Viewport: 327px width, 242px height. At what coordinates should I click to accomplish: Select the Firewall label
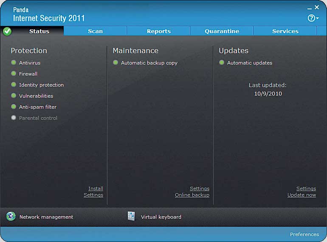pyautogui.click(x=28, y=74)
